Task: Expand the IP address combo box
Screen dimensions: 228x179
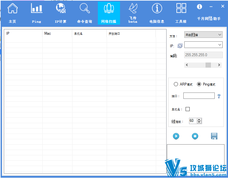Action: 220,45
